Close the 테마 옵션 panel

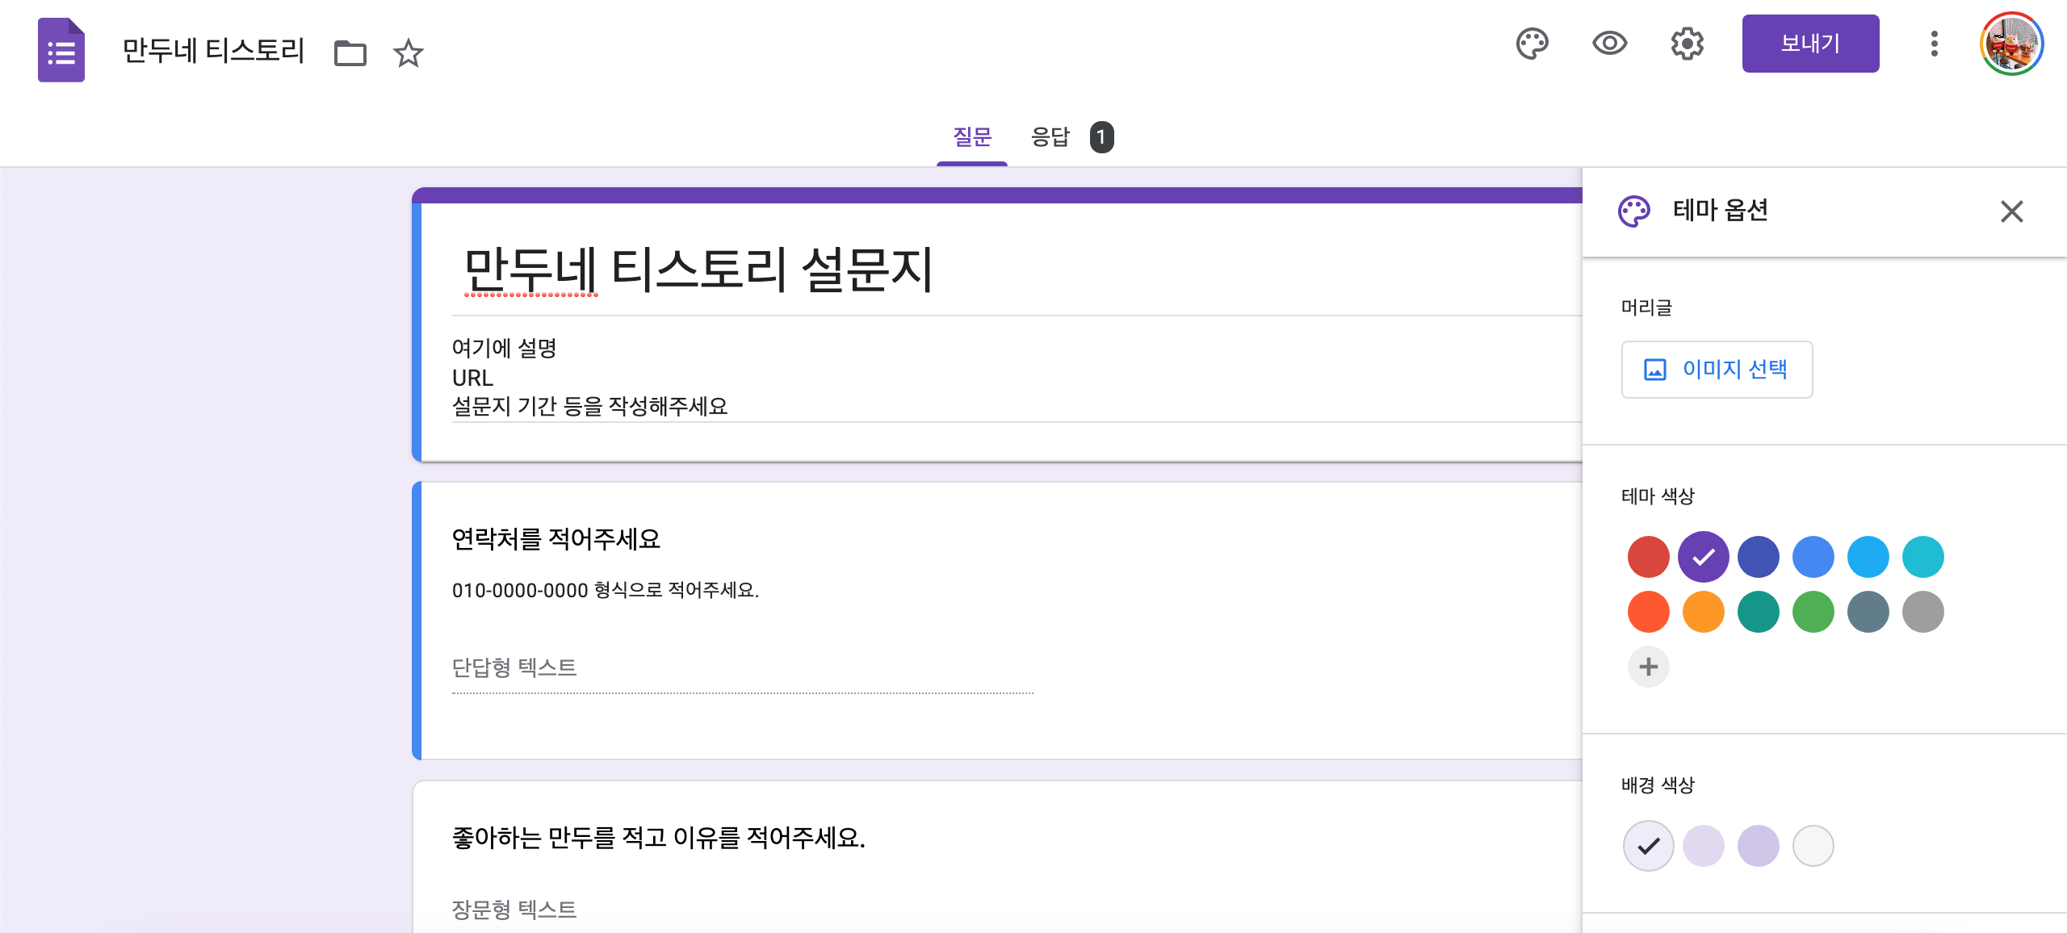(x=2011, y=211)
